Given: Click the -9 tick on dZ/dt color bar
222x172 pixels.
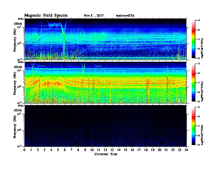Looking at the screenshot, I should click(x=198, y=145).
